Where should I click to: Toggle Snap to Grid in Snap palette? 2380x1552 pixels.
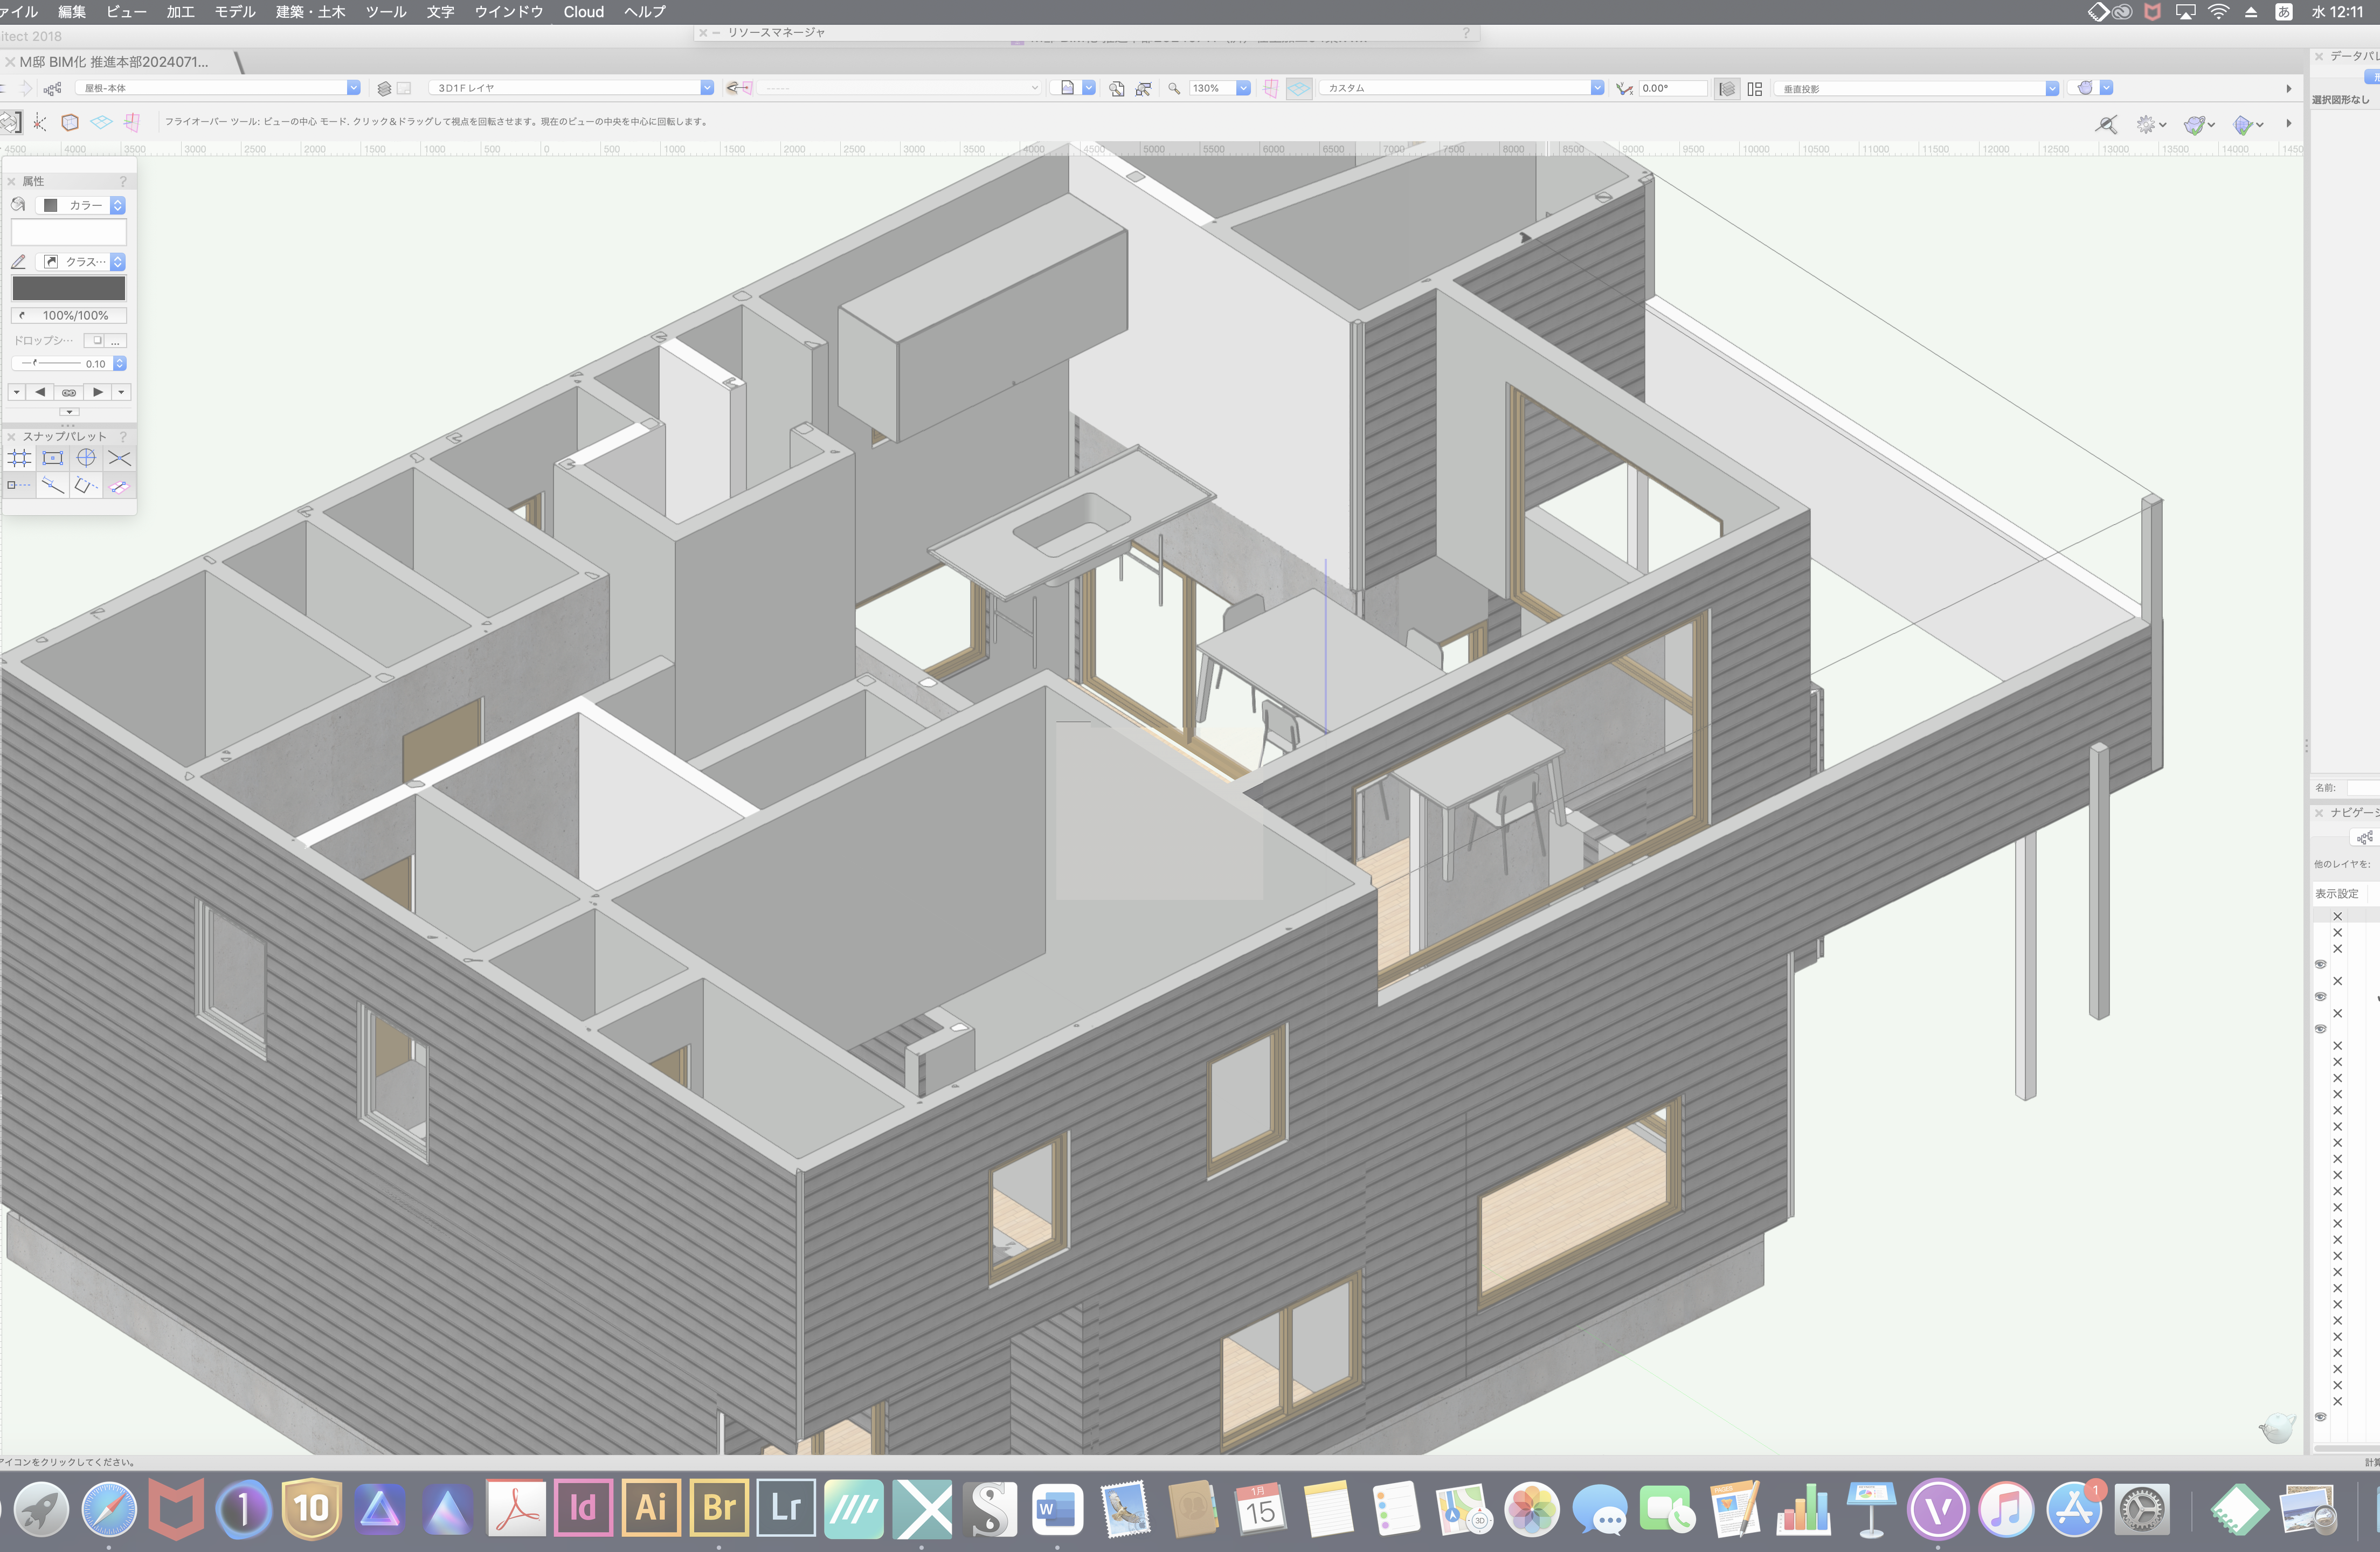[x=20, y=459]
